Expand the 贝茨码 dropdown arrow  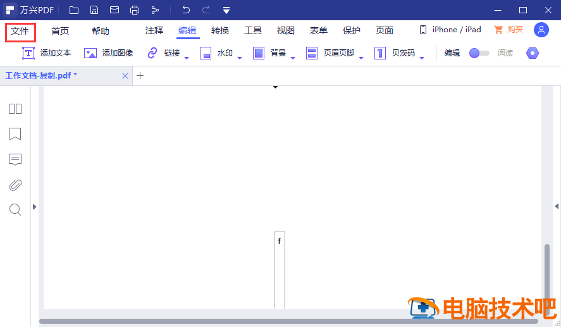click(422, 58)
